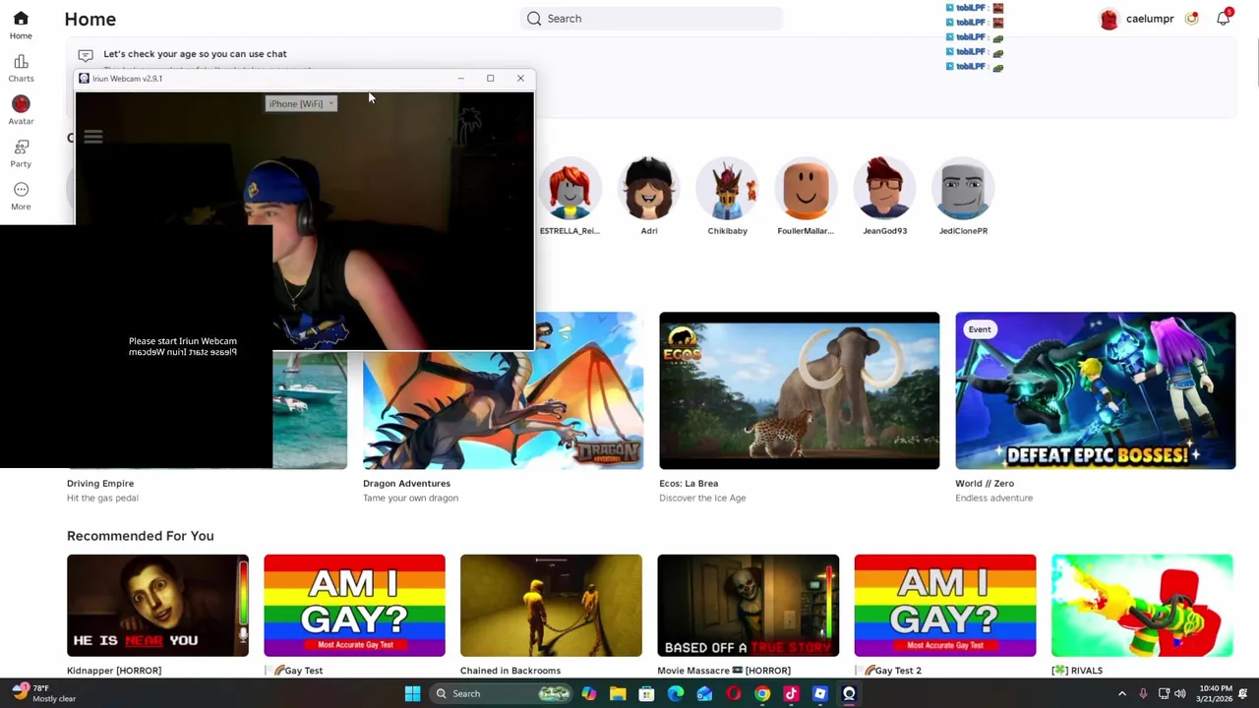Image resolution: width=1259 pixels, height=708 pixels.
Task: Open the Robux hexagon icon
Action: pyautogui.click(x=1192, y=18)
